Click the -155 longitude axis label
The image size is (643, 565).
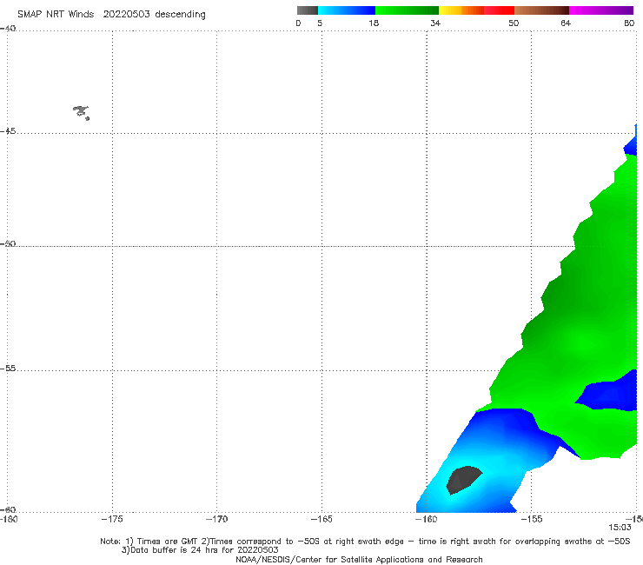(x=532, y=519)
